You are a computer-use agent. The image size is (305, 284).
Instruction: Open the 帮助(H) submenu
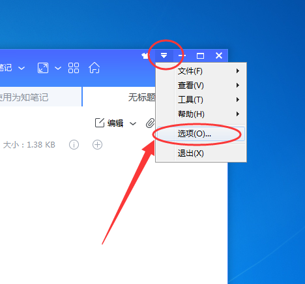[201, 114]
